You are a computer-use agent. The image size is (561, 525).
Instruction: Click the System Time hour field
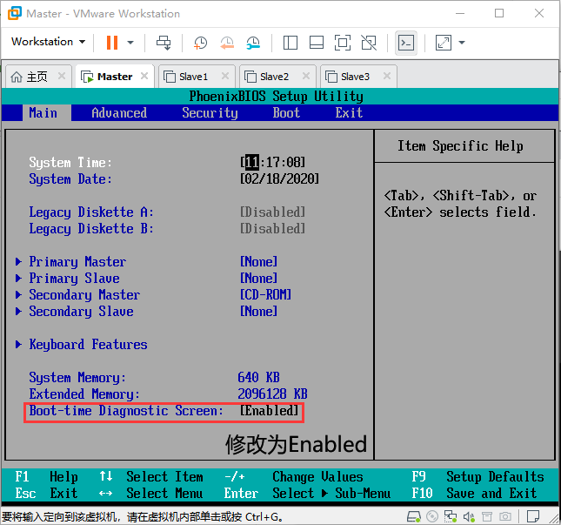point(252,162)
